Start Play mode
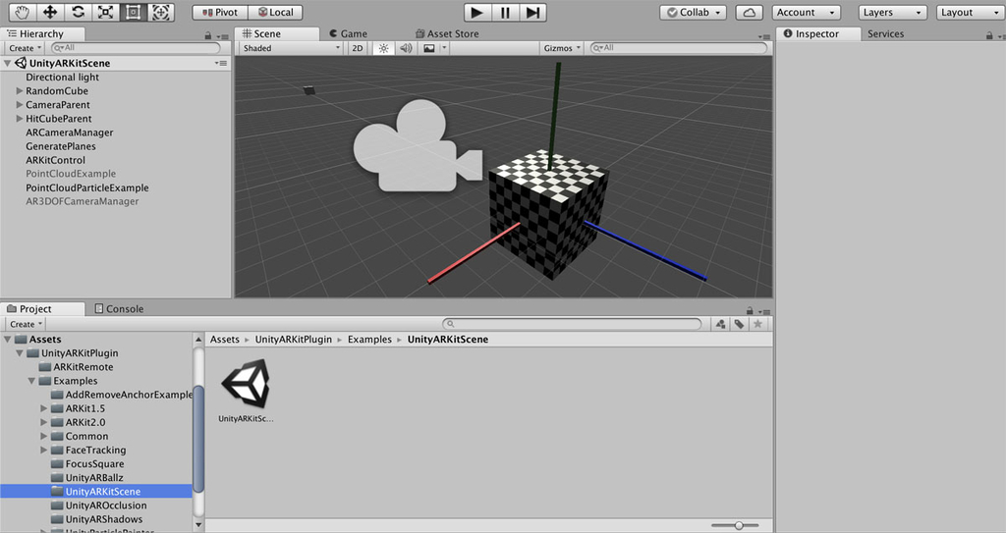This screenshot has width=1006, height=533. coord(476,12)
